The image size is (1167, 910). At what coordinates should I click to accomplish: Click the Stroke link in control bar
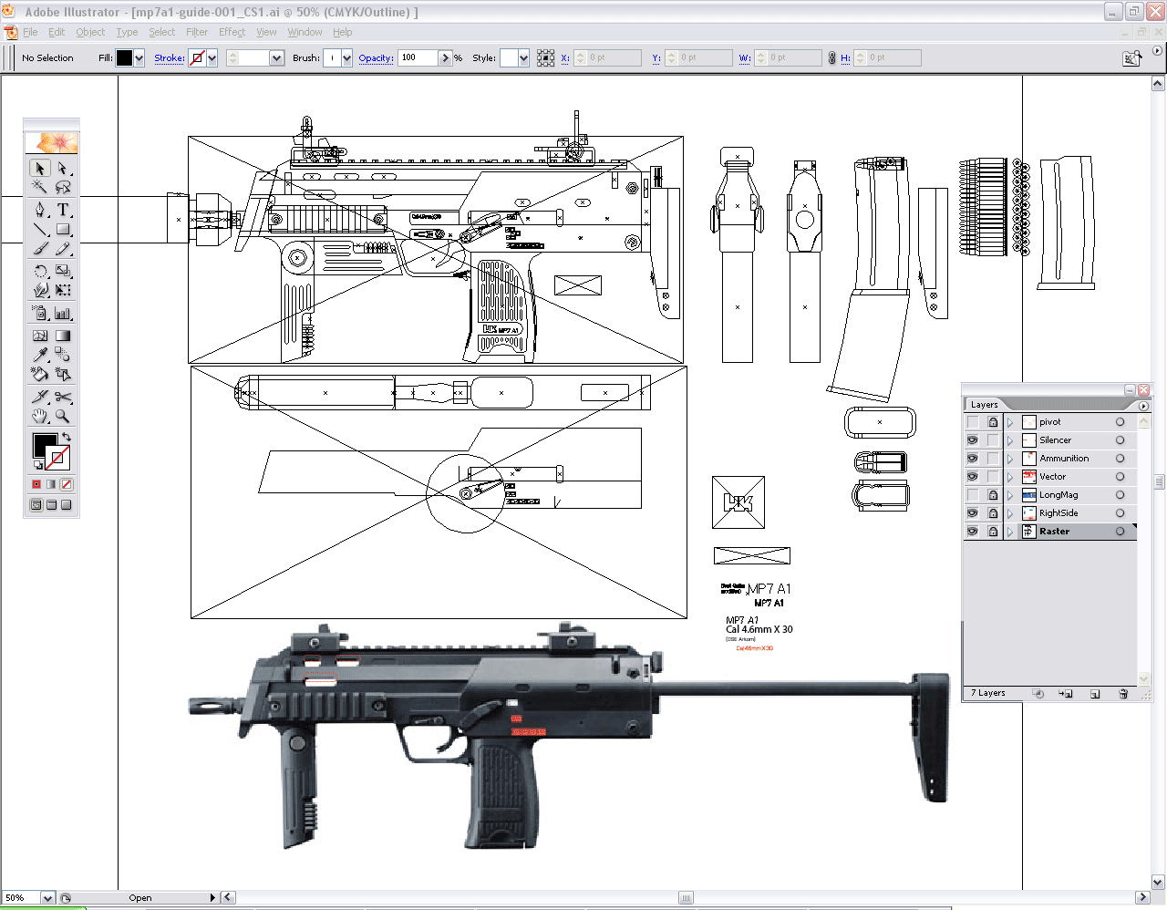(170, 58)
